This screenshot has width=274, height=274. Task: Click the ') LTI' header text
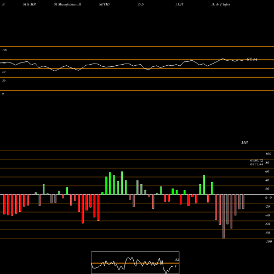(x=180, y=4)
